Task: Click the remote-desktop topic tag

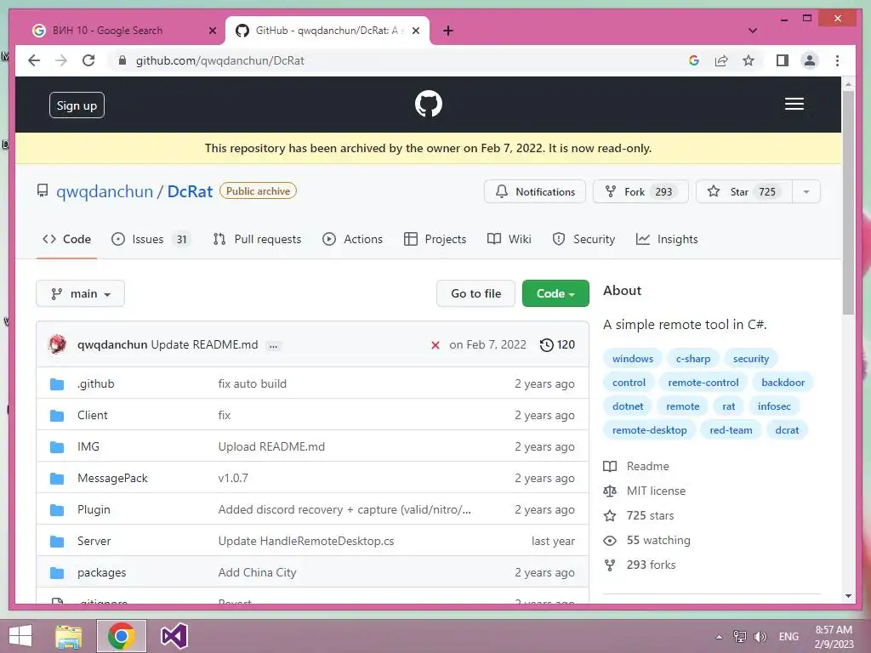Action: click(649, 429)
